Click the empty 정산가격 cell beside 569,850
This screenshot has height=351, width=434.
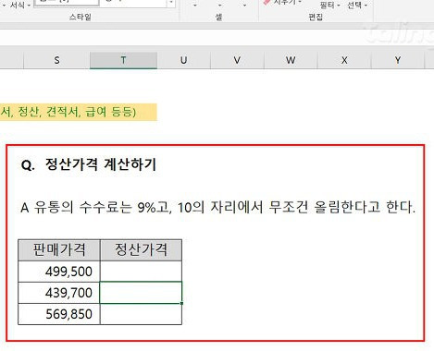tap(141, 314)
